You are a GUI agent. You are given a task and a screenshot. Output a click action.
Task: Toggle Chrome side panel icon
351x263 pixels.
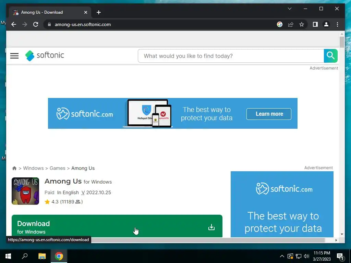point(315,24)
